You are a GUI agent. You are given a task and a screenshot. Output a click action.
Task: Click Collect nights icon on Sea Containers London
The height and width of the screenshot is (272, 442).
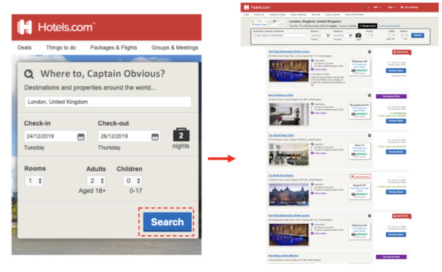(x=312, y=113)
